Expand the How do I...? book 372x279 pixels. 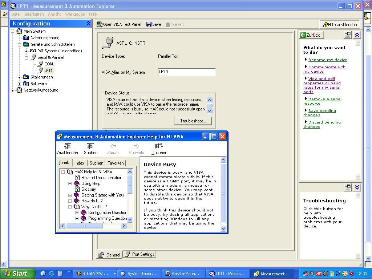coord(70,201)
